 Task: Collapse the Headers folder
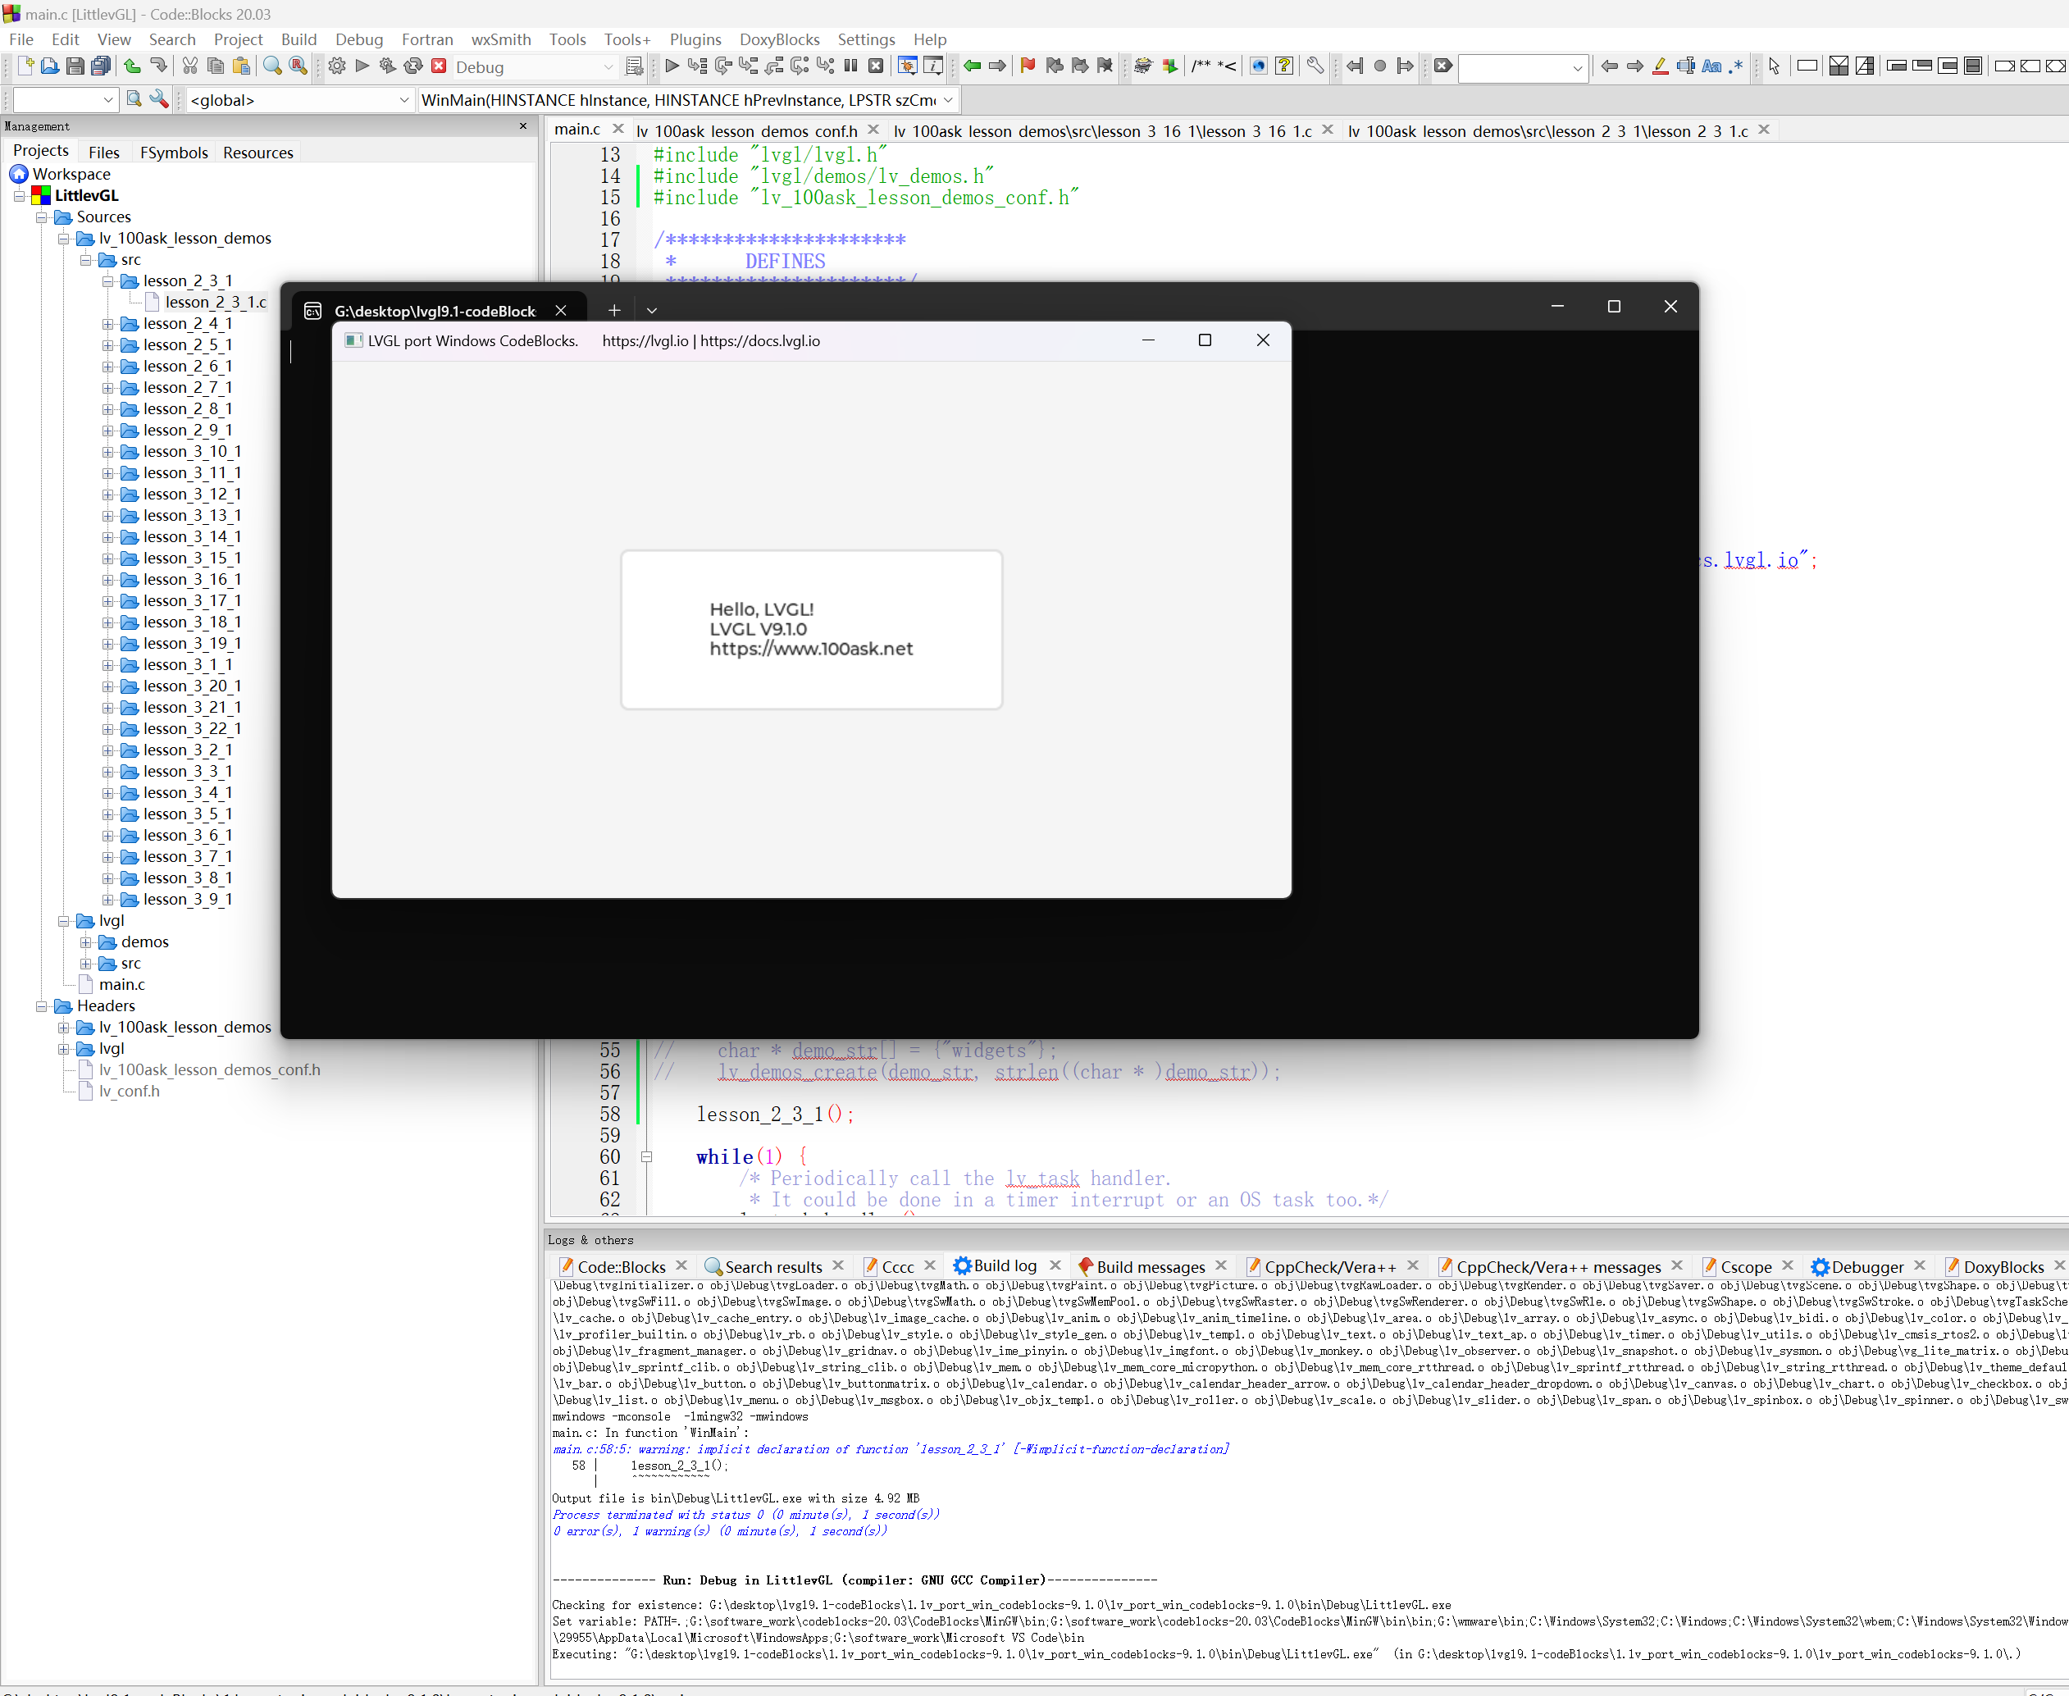[x=41, y=1006]
